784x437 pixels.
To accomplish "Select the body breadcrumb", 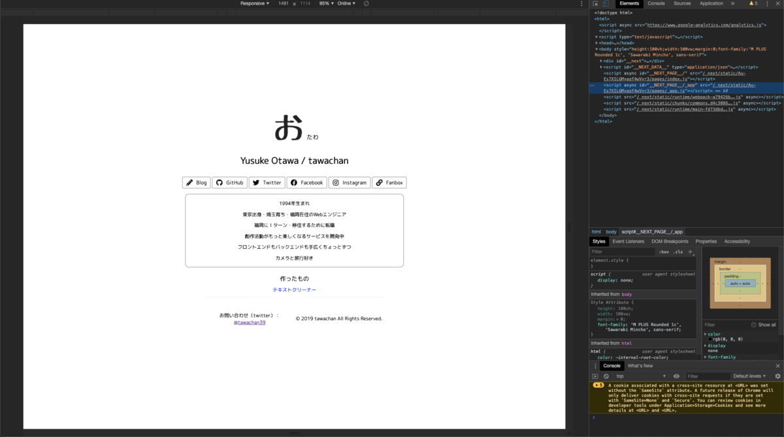I will [611, 232].
